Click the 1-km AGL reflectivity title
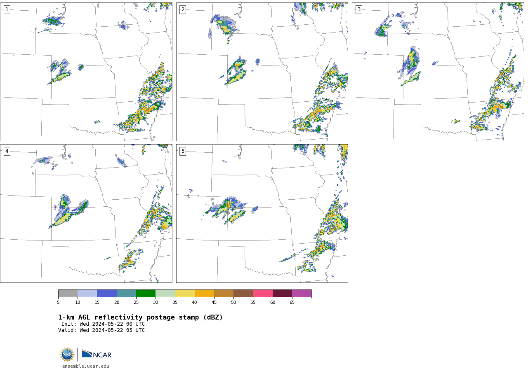The width and height of the screenshot is (528, 371). tap(140, 317)
